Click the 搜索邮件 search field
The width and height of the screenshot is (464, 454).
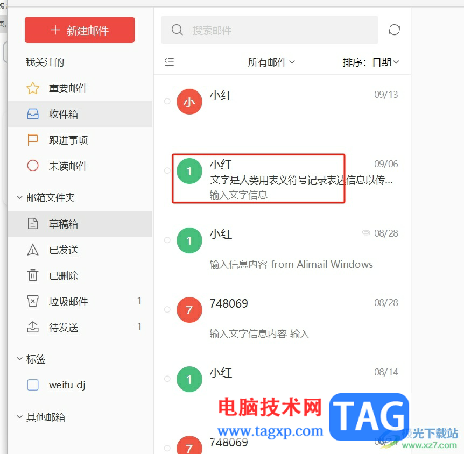(270, 30)
